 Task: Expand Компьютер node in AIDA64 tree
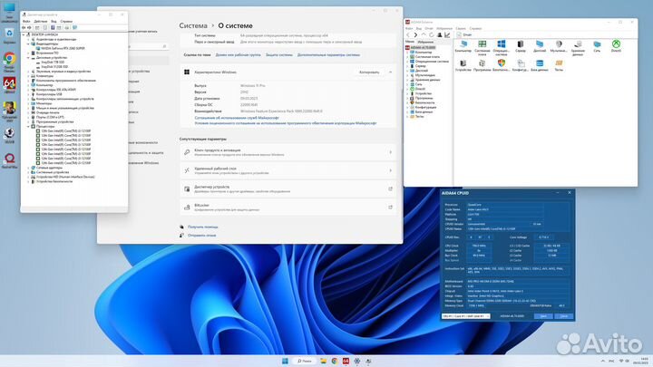click(408, 52)
